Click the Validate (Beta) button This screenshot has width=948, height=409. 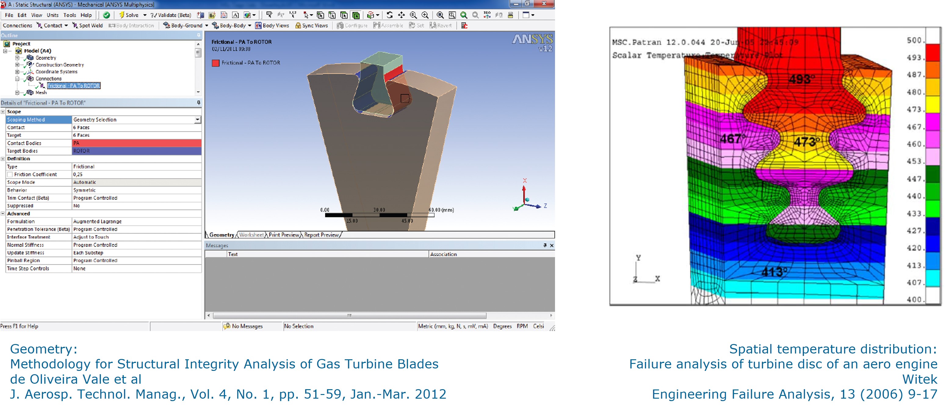coord(171,15)
